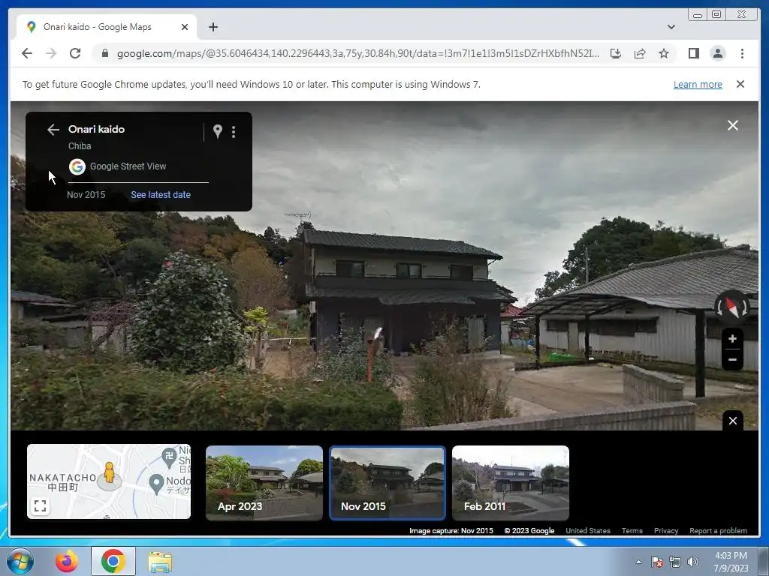Open the Action Center flag icon
Viewport: 769px width, 576px height.
[x=657, y=562]
